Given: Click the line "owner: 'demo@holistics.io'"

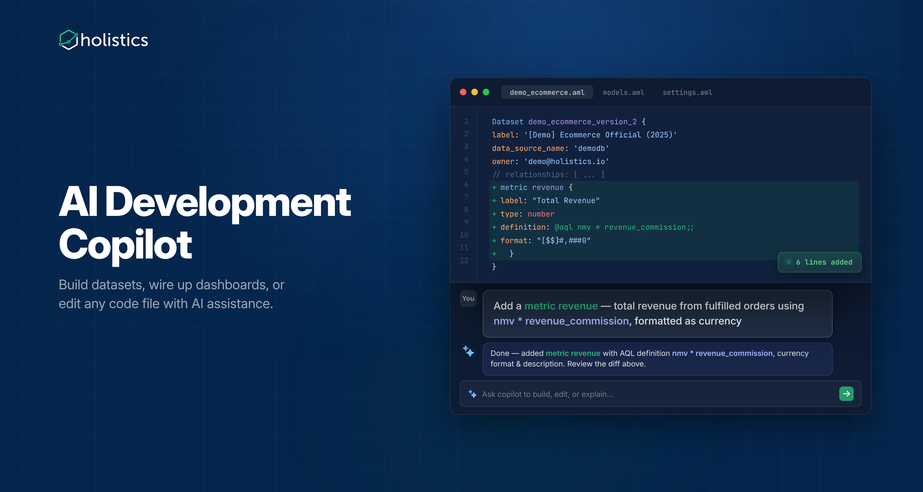Looking at the screenshot, I should tap(550, 161).
